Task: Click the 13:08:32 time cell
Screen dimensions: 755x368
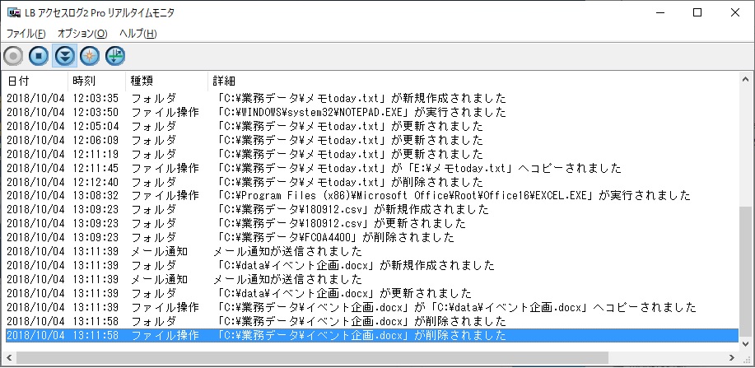Action: pos(96,196)
